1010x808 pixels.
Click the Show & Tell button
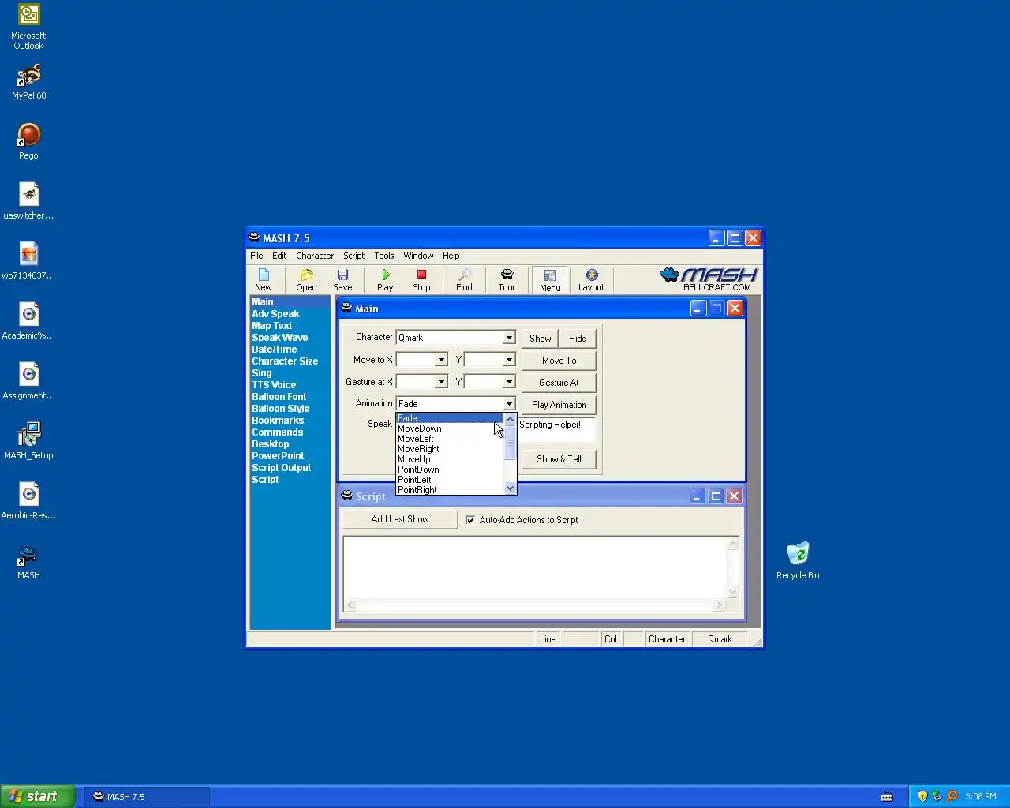point(559,459)
